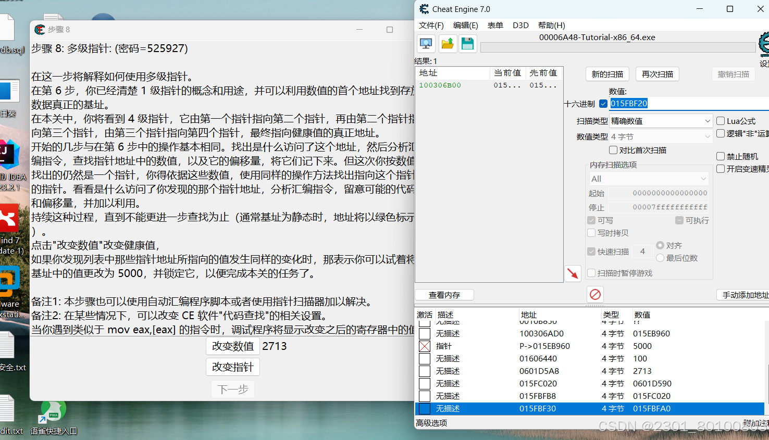Click the red clear-list no-entry icon
769x440 pixels.
595,294
